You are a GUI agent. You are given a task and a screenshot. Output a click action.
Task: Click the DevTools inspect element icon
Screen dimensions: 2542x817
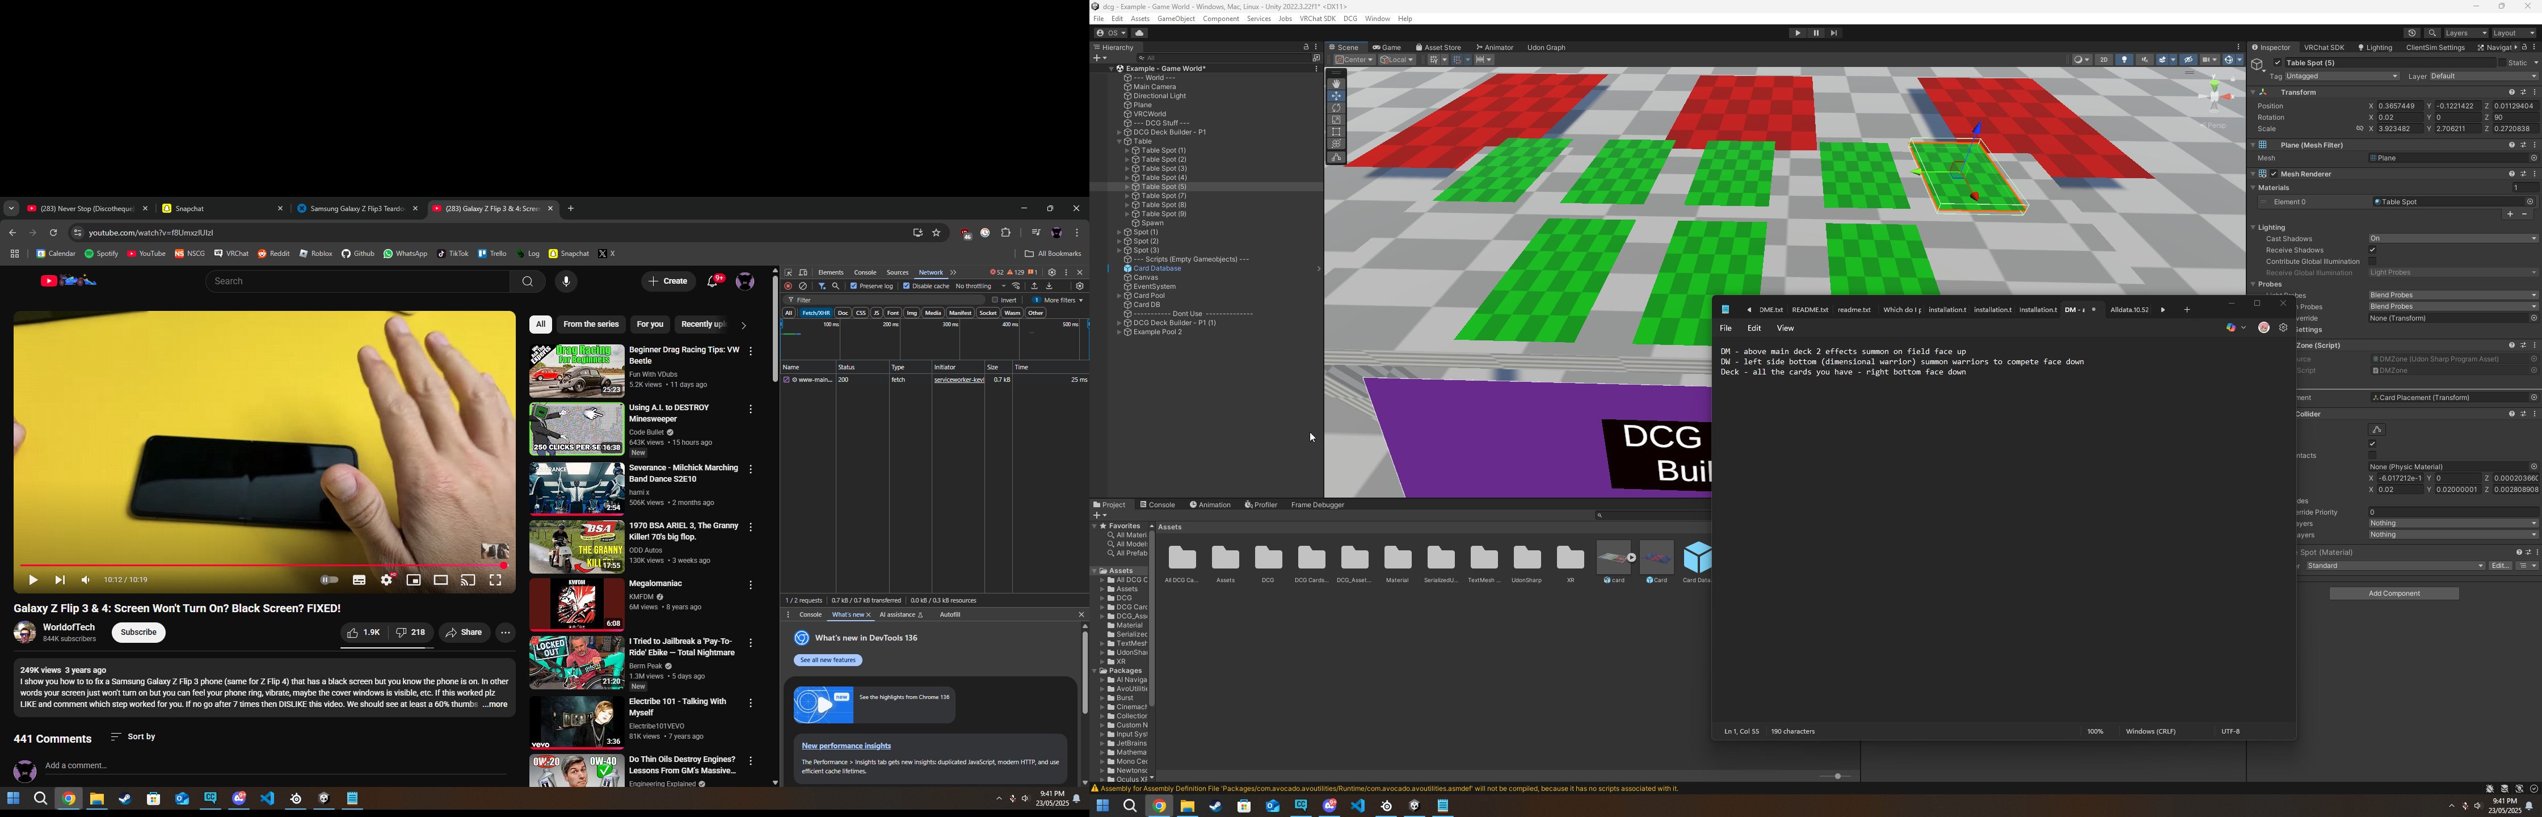[789, 272]
